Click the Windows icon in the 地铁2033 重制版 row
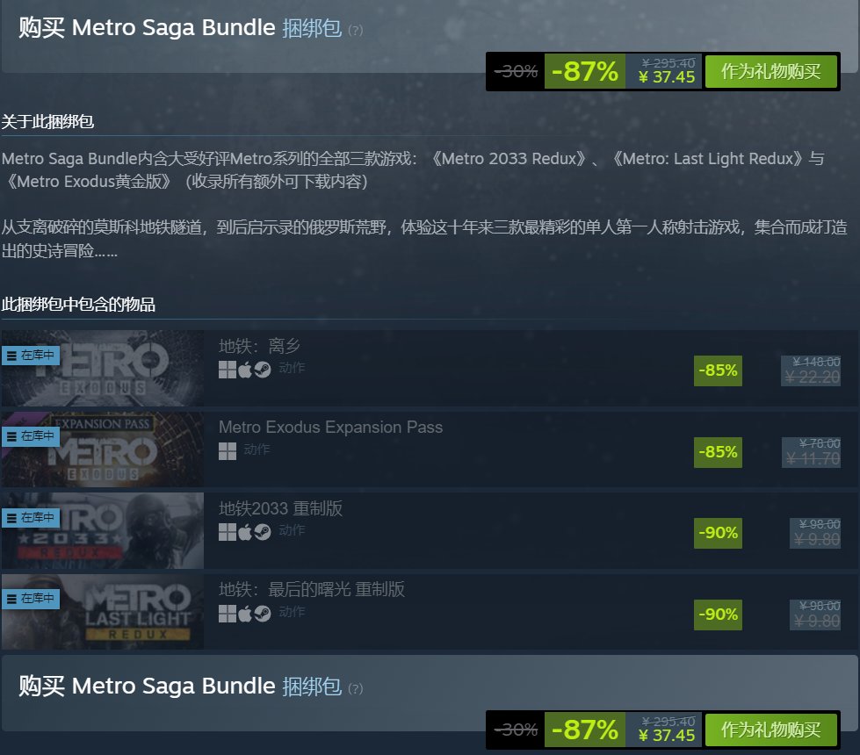This screenshot has width=860, height=755. tap(227, 532)
